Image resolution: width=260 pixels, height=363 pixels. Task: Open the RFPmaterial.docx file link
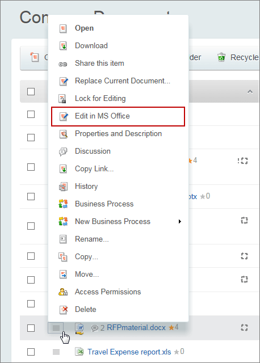click(136, 328)
